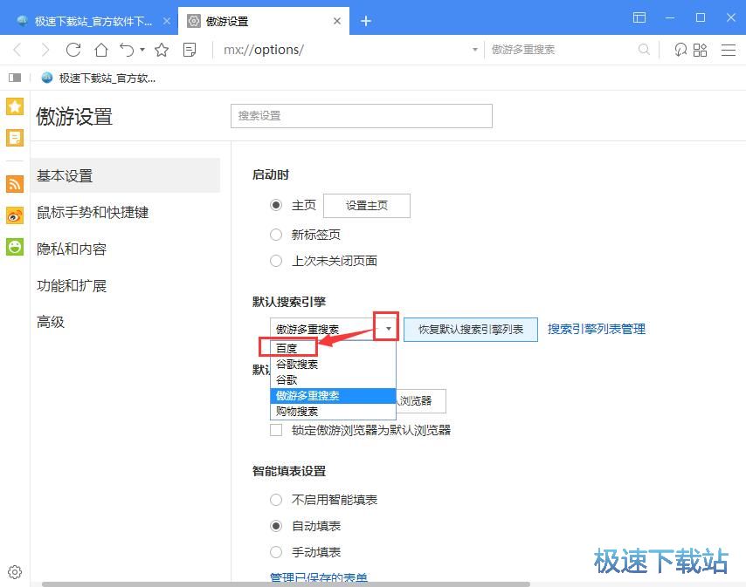
Task: Open the Maxthon snap/headset icon
Action: (680, 50)
